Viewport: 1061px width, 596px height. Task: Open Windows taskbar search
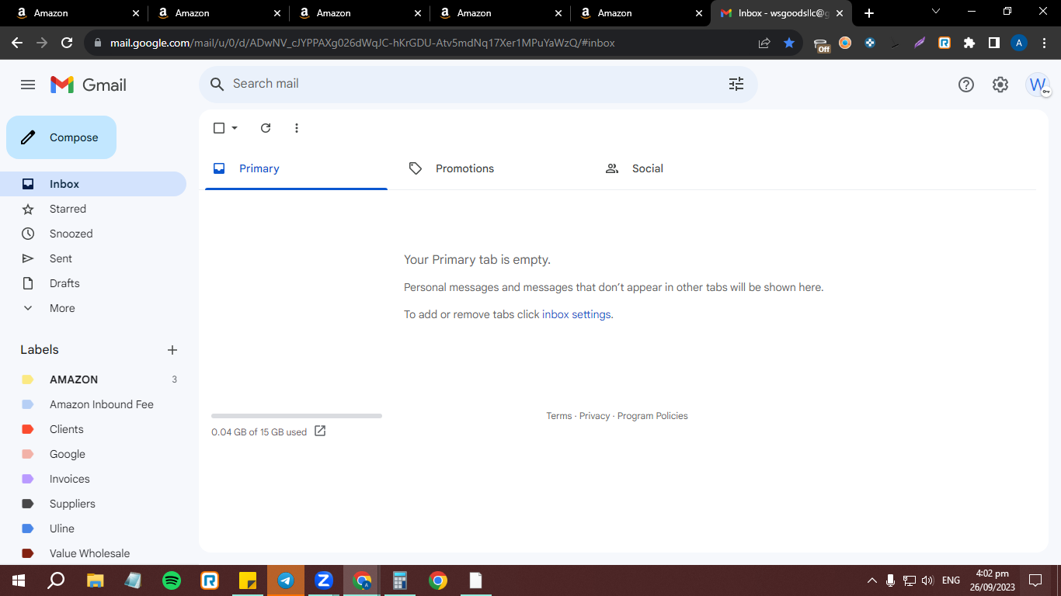pos(56,580)
